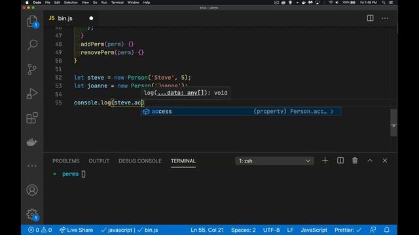
Task: Click the joanne variable on line 53
Action: point(98,86)
